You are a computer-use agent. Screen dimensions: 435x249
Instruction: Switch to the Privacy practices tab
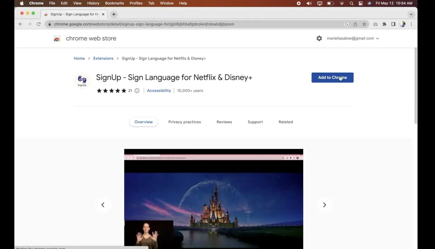click(x=185, y=122)
